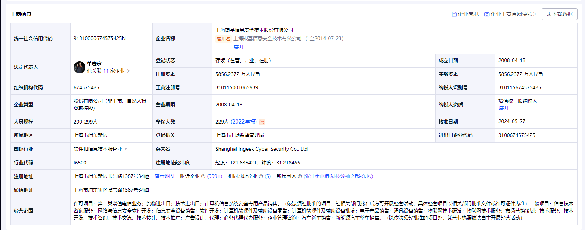Click the 通信地址 value text
585x230 pixels.
click(111, 190)
